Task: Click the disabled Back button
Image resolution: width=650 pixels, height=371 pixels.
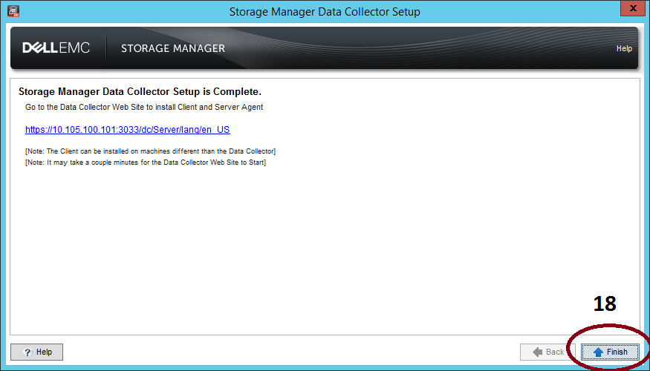Action: point(547,352)
